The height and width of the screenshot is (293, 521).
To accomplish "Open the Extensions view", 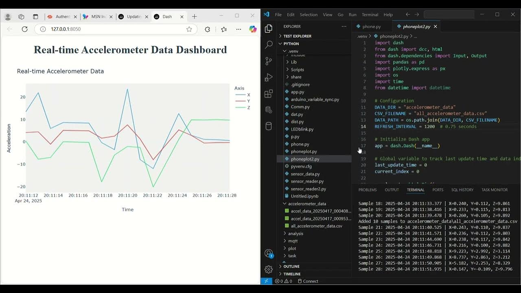I will pos(269,94).
